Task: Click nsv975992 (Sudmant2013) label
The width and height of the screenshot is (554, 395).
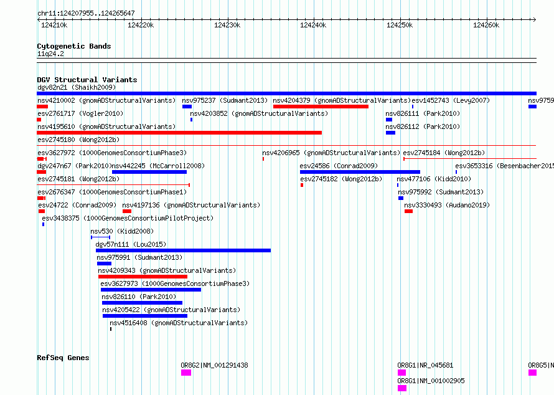Action: point(441,192)
